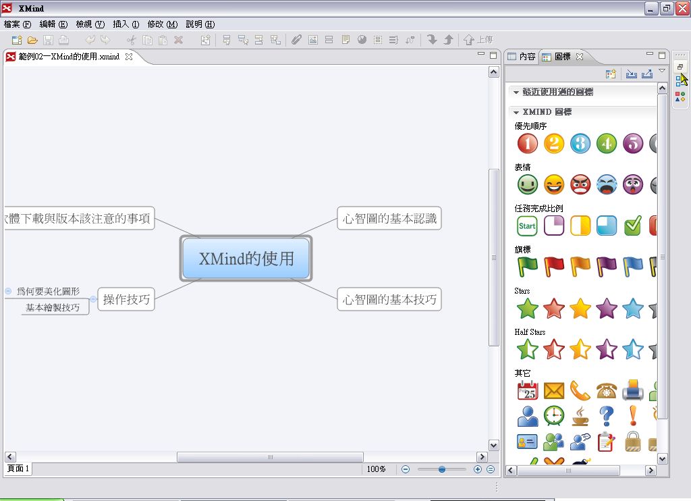Open the 修改 menu
The width and height of the screenshot is (691, 501).
pos(163,24)
